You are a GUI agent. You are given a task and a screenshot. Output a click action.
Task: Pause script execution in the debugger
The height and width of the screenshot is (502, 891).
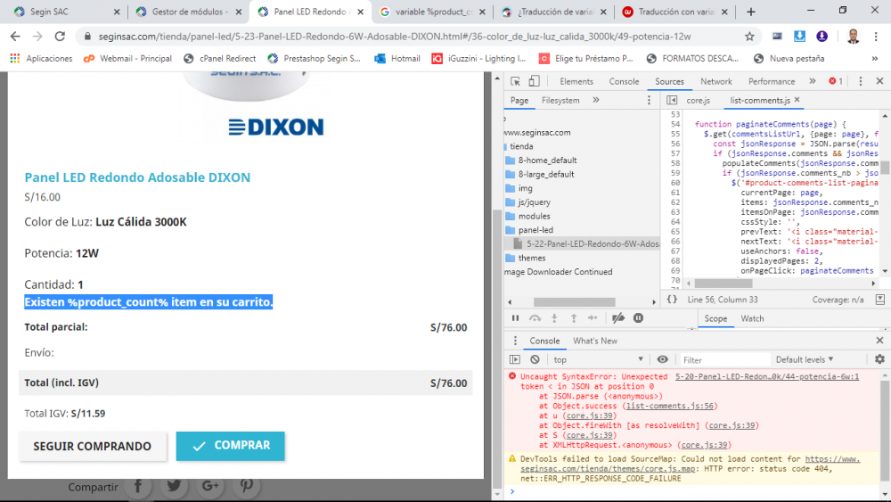(x=515, y=318)
